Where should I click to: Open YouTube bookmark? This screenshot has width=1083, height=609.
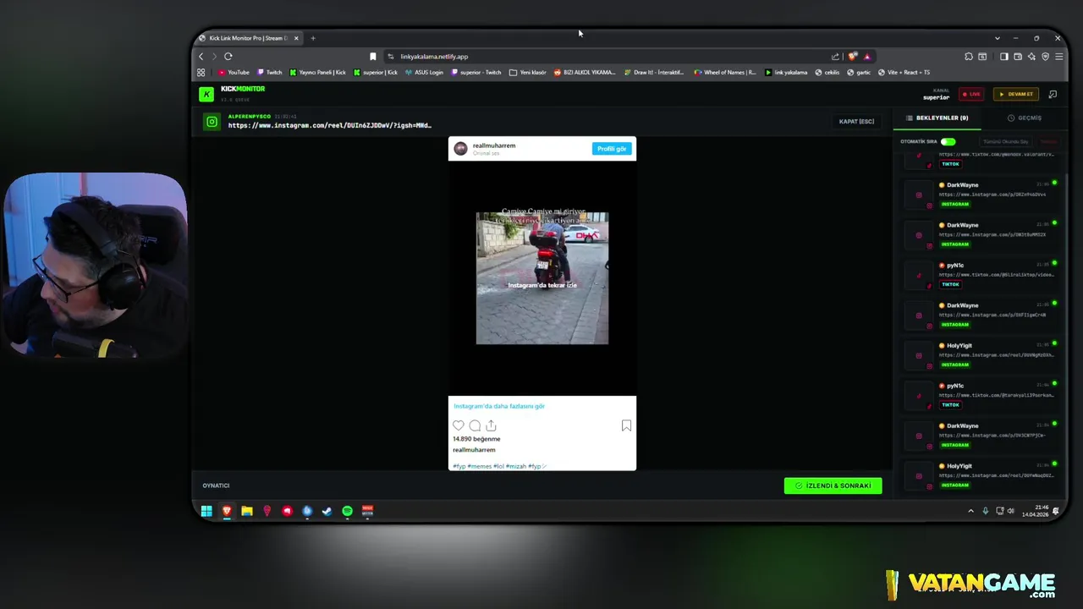234,73
